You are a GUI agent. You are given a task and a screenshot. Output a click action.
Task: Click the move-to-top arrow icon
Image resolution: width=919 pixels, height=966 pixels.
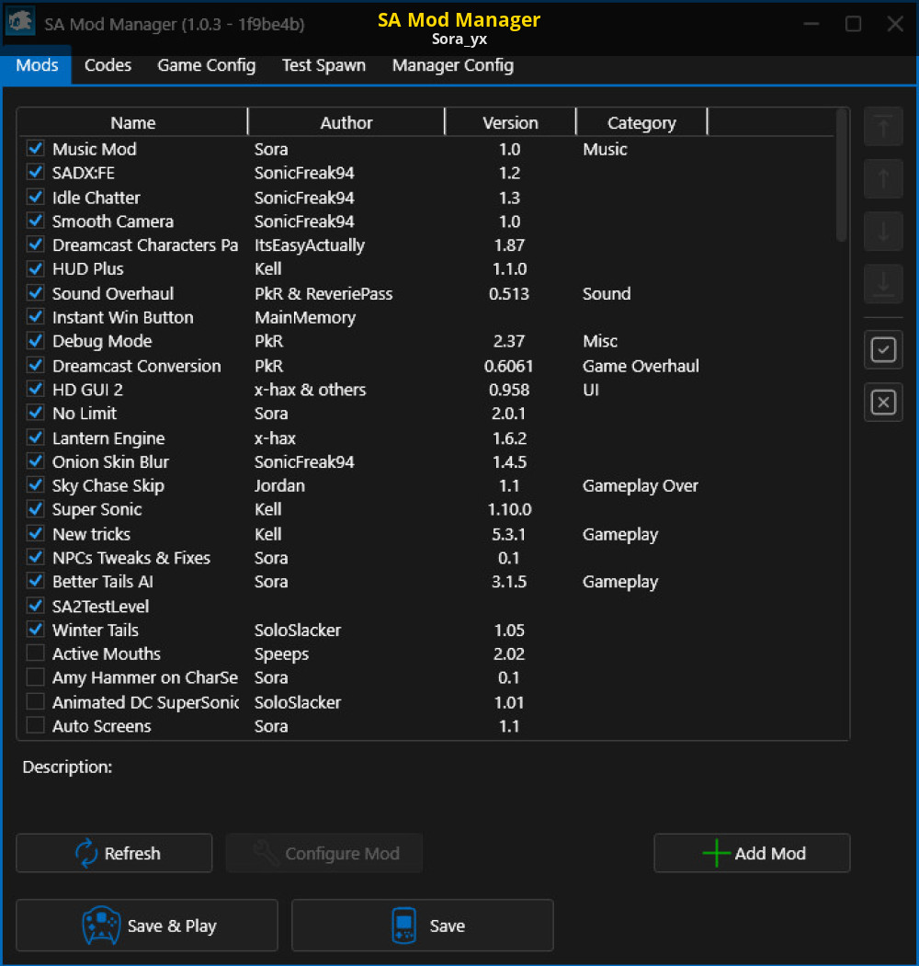tap(883, 127)
